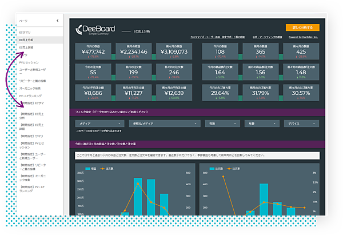Click the green indicator on 今月の注文数 card
Screen dimensions: 343x235
point(113,77)
